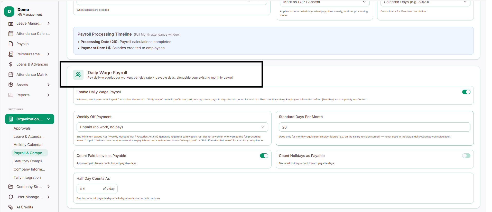Expand the Reports submenu chevron
Viewport: 492px width, 212px height.
[49, 95]
